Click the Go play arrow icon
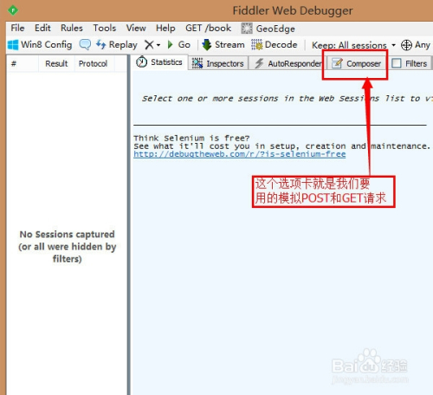 pyautogui.click(x=170, y=45)
